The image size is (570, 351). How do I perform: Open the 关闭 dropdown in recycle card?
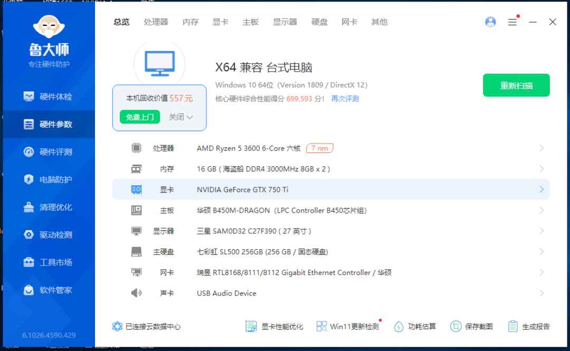180,117
